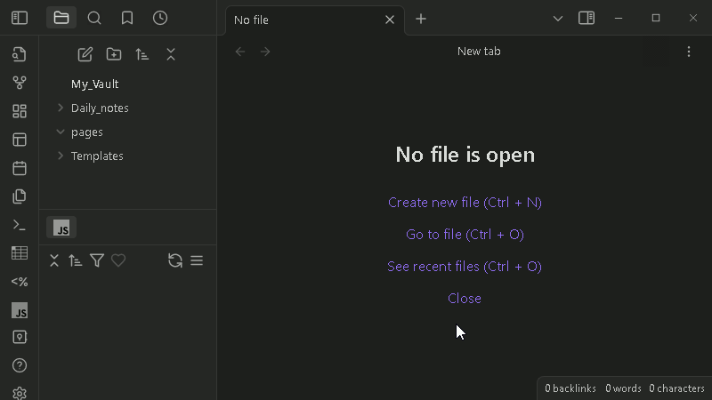Image resolution: width=712 pixels, height=400 pixels.
Task: Navigate forward with right arrow
Action: [265, 52]
